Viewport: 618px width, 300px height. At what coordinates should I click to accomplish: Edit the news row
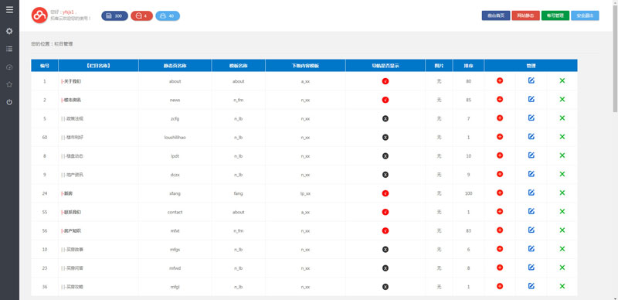point(531,99)
